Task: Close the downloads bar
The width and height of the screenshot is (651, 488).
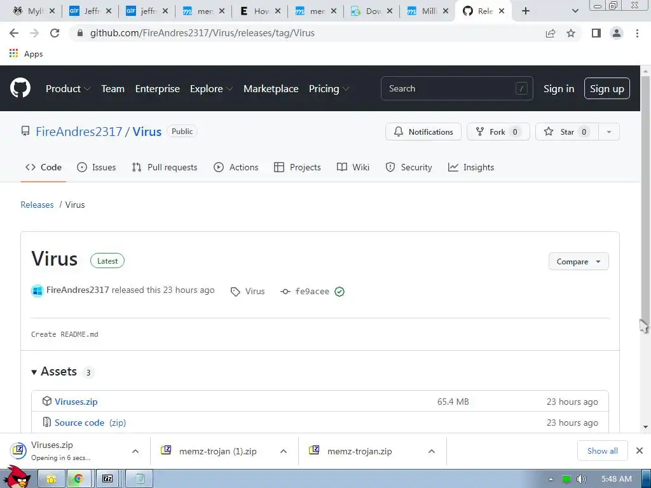Action: point(640,451)
